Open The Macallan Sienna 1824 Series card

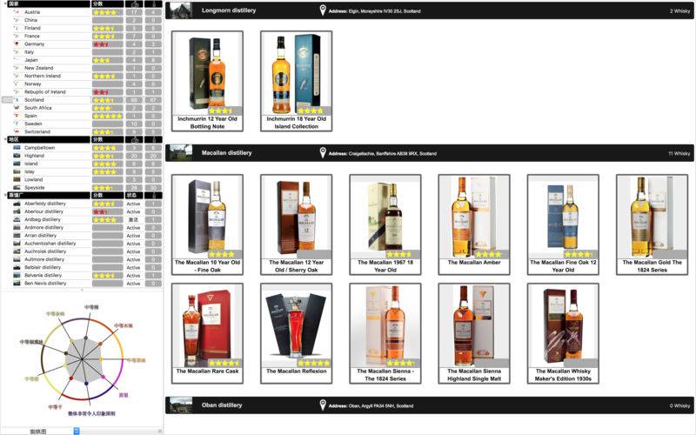point(385,333)
